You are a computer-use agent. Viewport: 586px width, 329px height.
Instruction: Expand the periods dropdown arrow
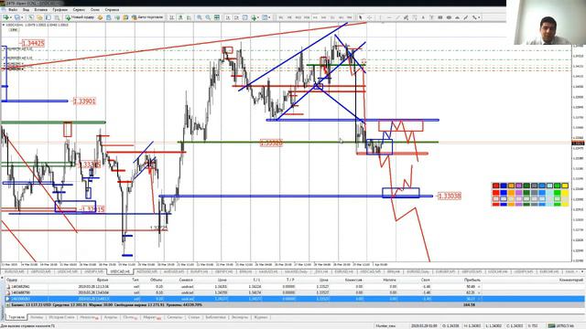click(x=269, y=17)
